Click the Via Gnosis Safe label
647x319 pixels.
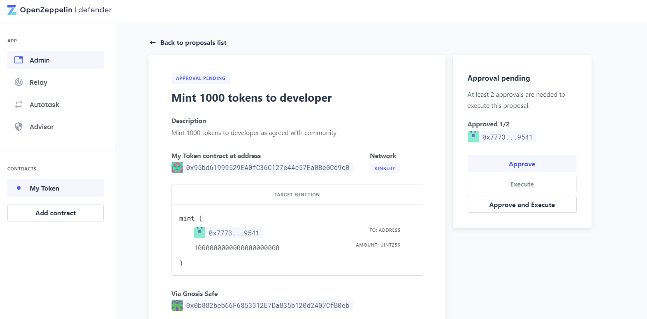[x=195, y=294]
